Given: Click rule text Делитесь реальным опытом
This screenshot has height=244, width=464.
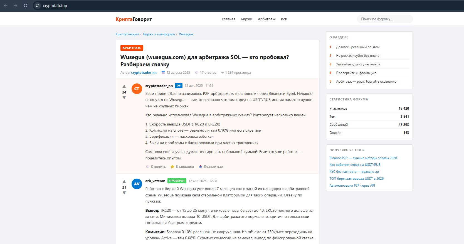Looking at the screenshot, I should 358,47.
